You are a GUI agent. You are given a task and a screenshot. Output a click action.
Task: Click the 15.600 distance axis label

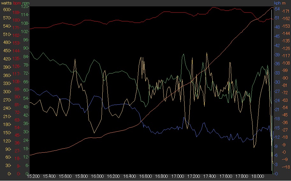(65, 176)
